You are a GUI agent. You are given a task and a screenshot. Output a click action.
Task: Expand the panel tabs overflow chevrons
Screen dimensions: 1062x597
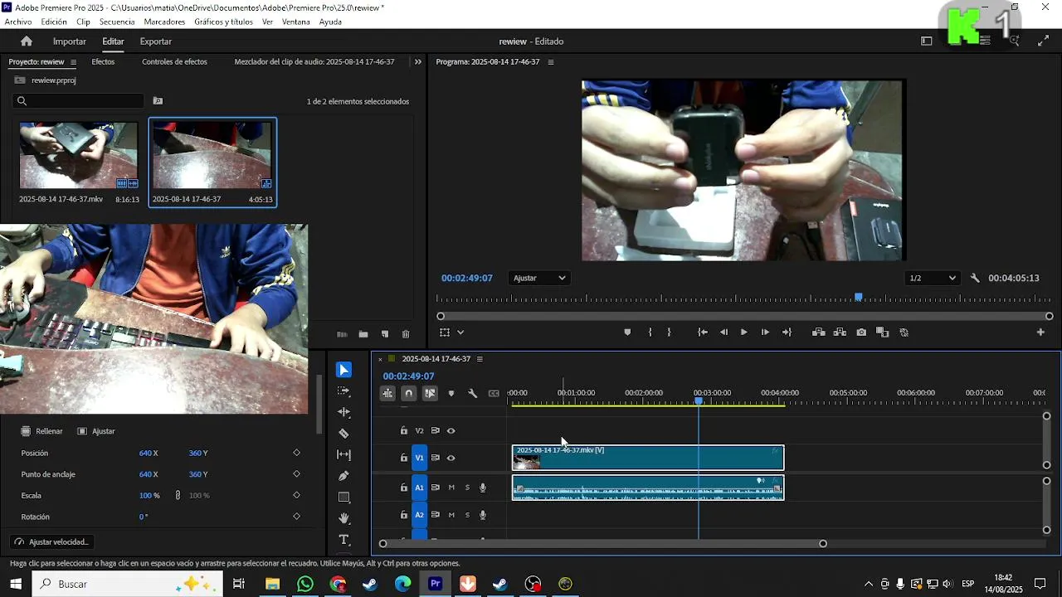coord(418,62)
